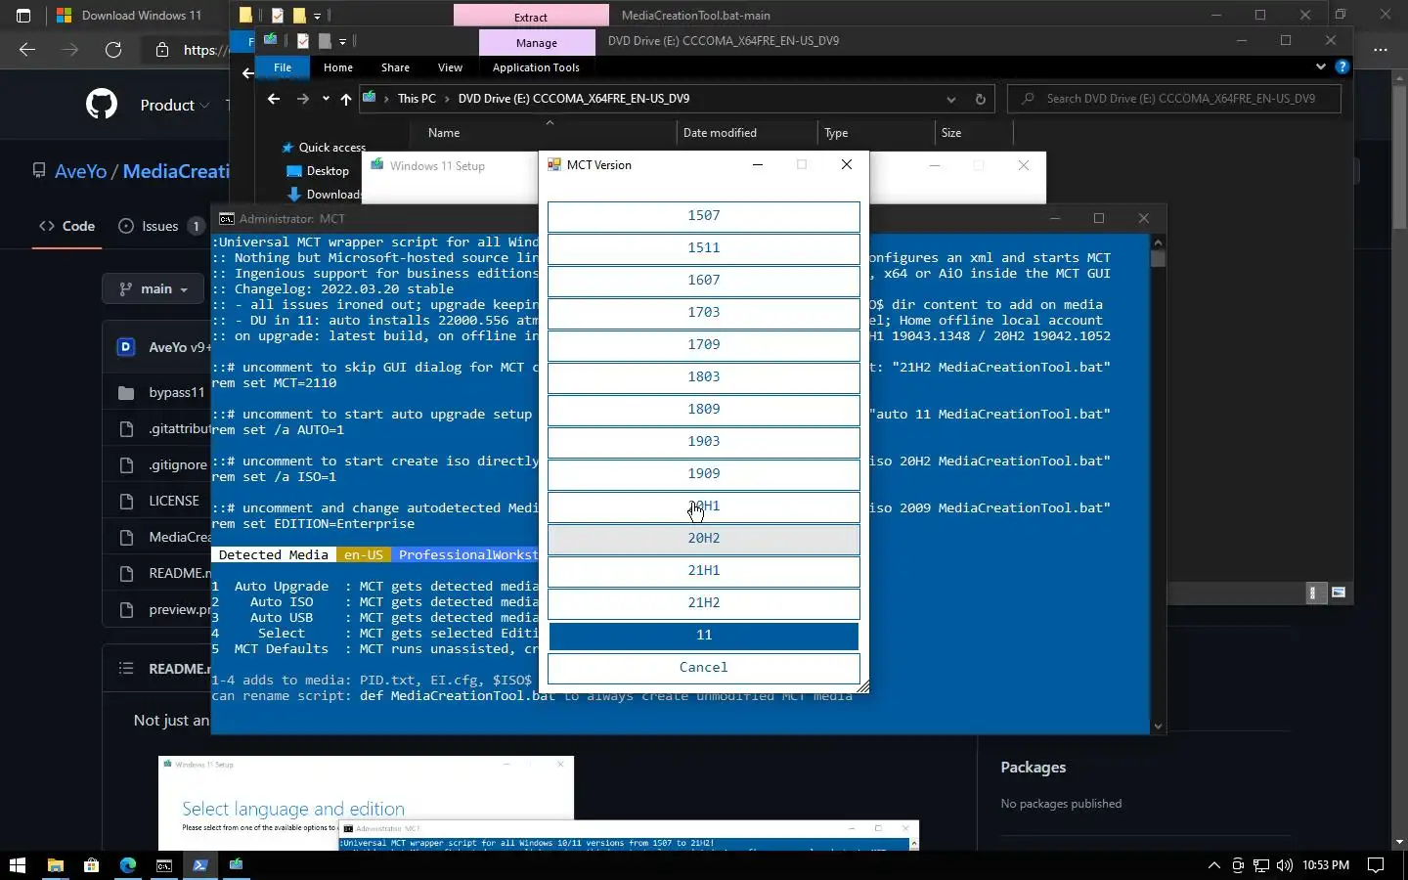Open the Extract contextual tab
The width and height of the screenshot is (1408, 880).
tap(531, 17)
